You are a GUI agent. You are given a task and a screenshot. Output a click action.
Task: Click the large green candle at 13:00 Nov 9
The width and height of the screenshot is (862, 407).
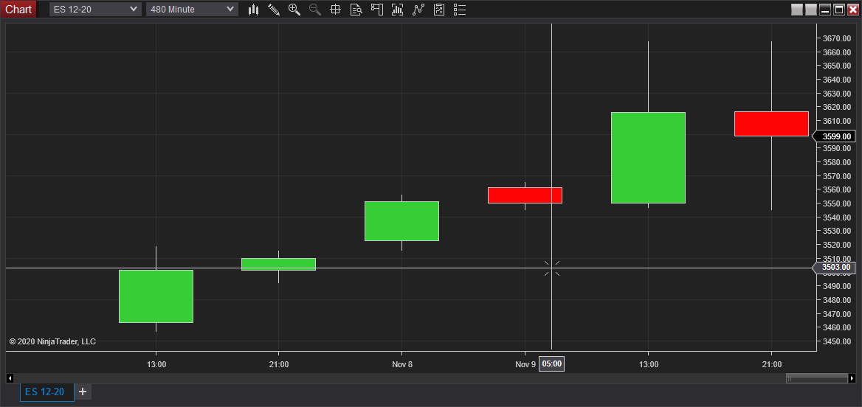[x=648, y=158]
